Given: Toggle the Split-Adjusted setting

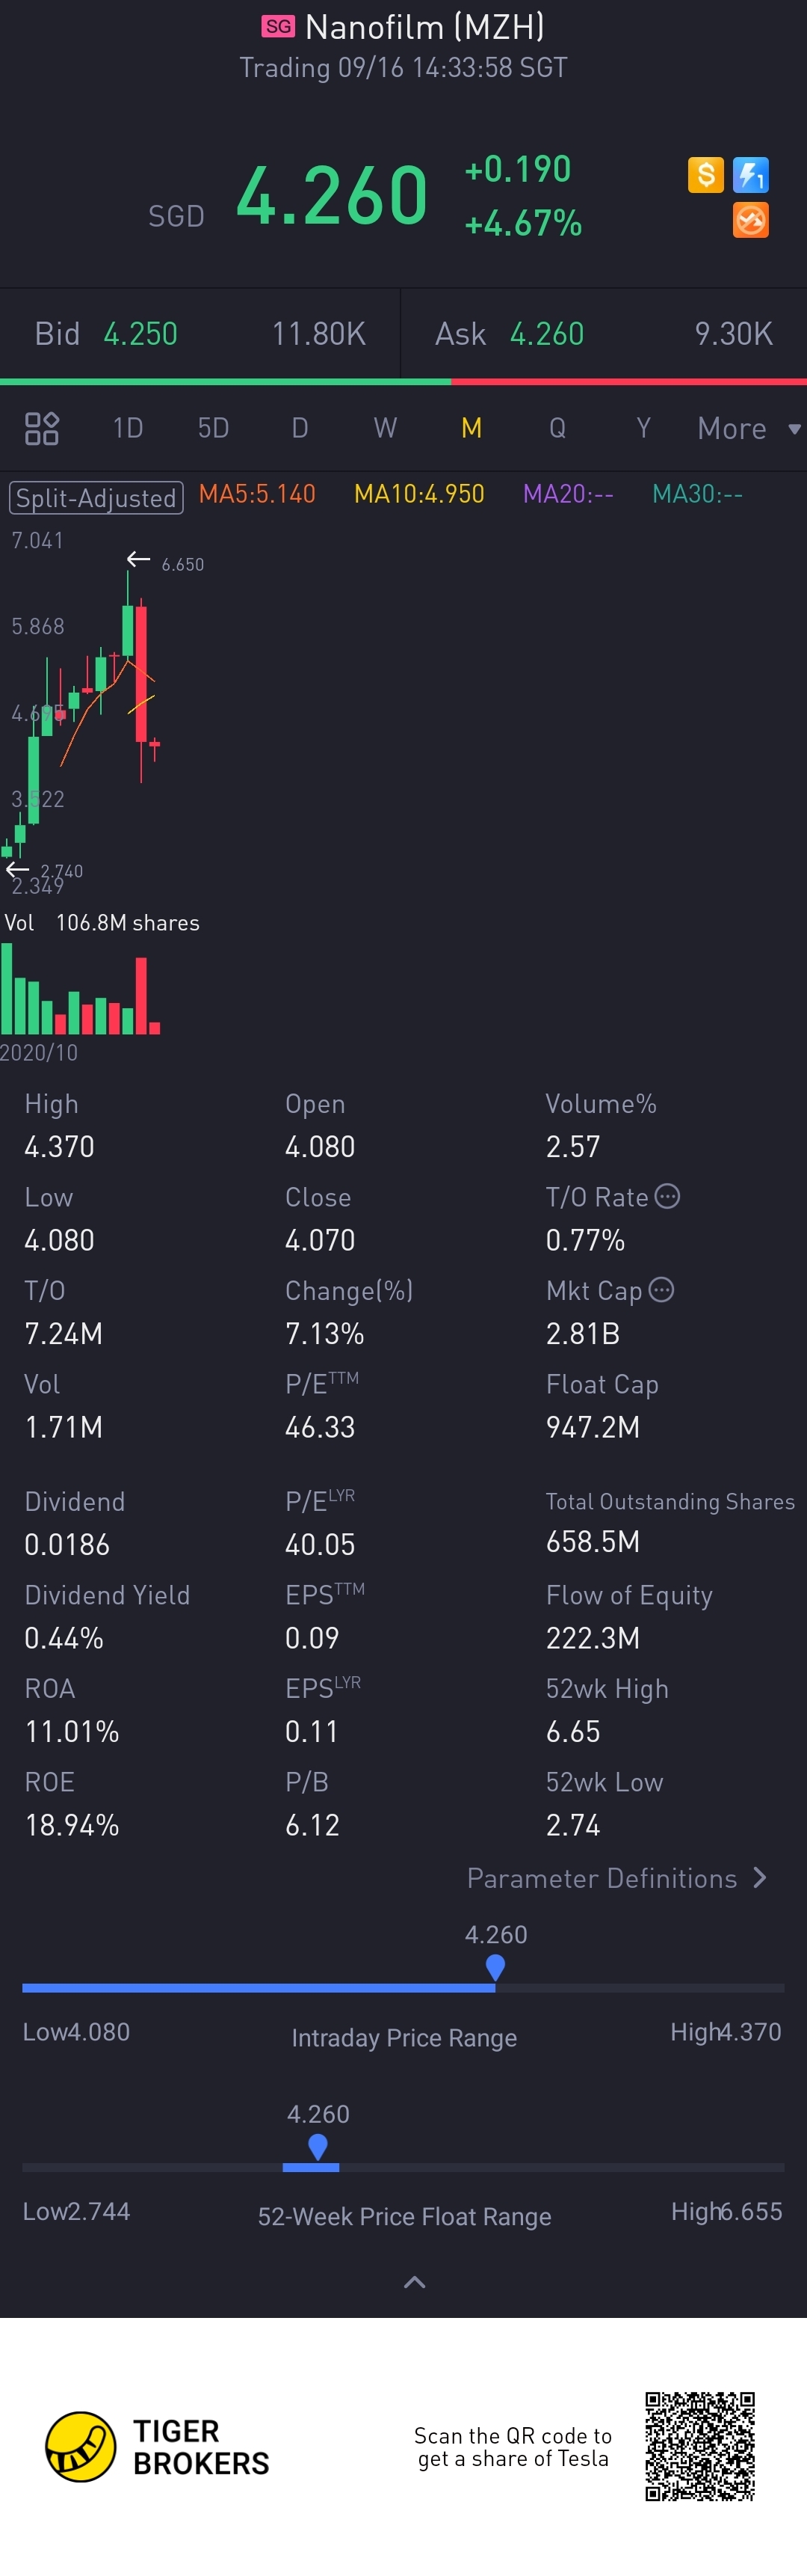Looking at the screenshot, I should pos(96,497).
